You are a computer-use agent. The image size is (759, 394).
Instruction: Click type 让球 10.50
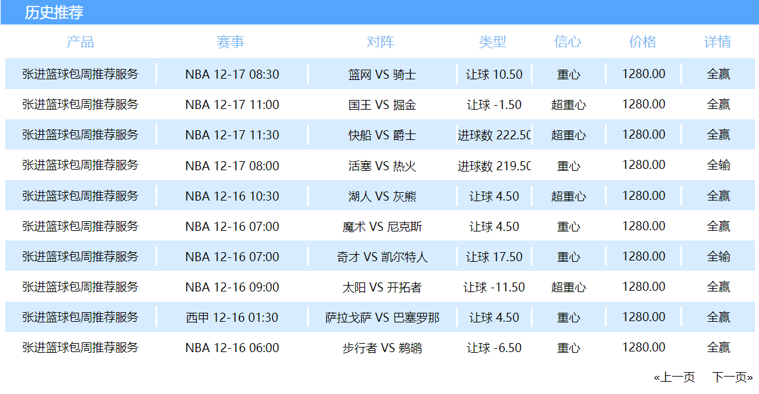pyautogui.click(x=494, y=75)
